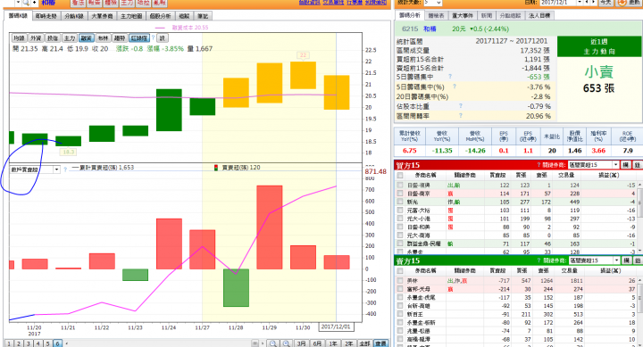Check the select-all box in 買方15 table
The image size is (643, 347).
(400, 176)
